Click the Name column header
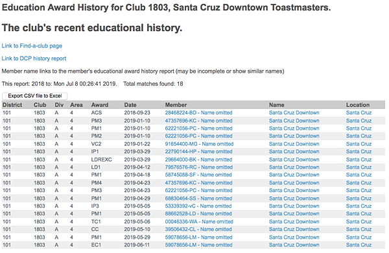The width and height of the screenshot is (389, 253). click(277, 105)
